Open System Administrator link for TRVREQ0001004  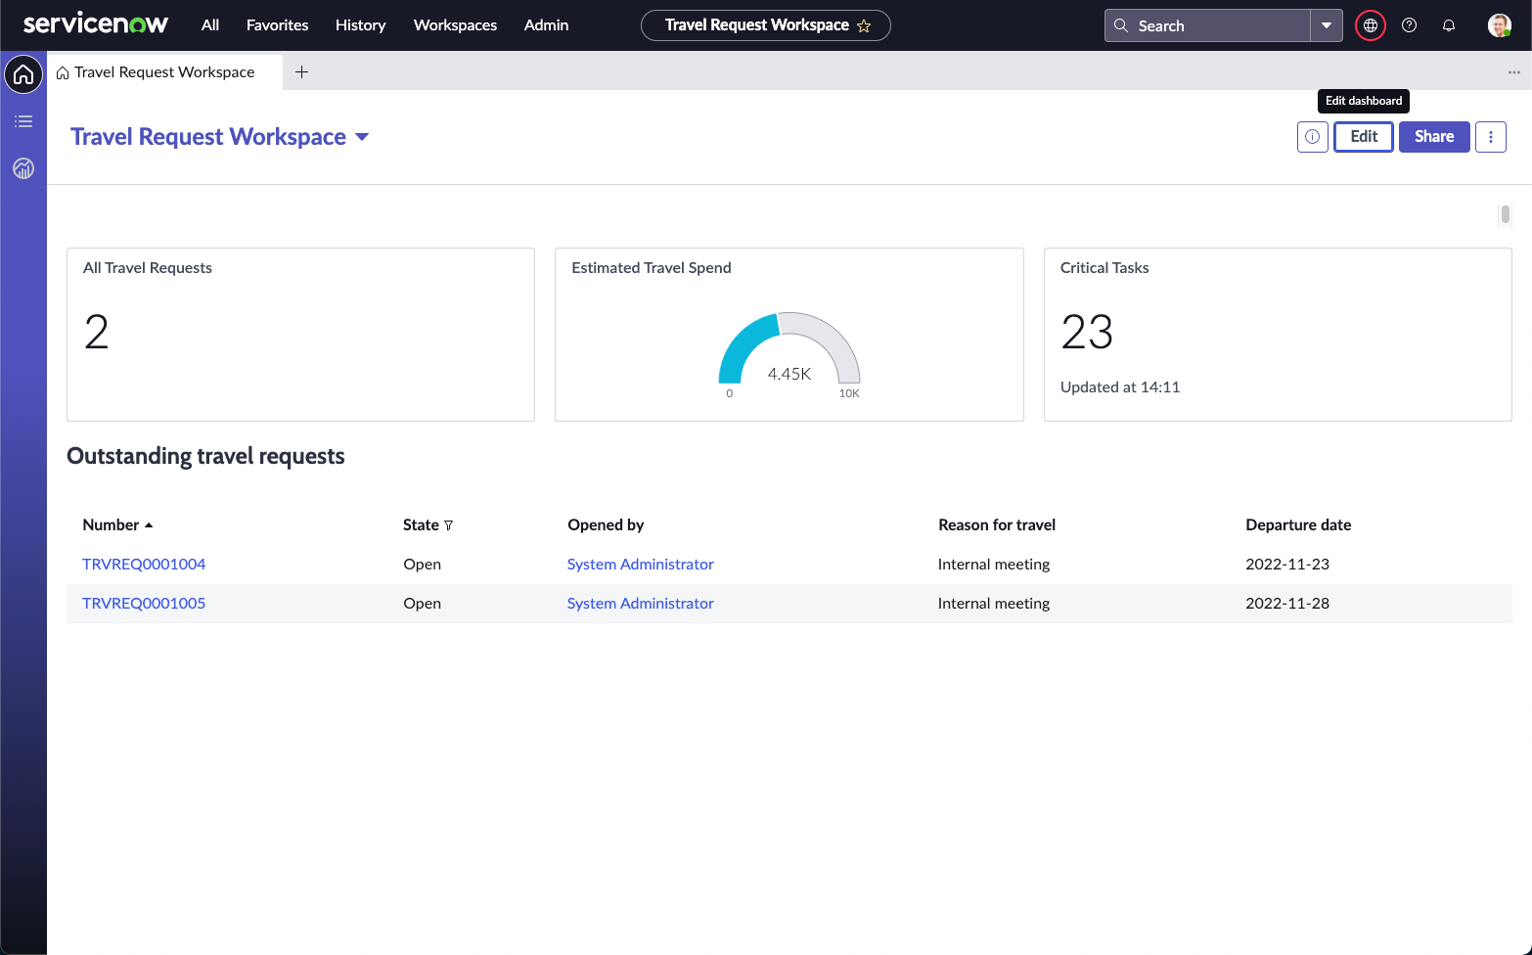pyautogui.click(x=641, y=565)
